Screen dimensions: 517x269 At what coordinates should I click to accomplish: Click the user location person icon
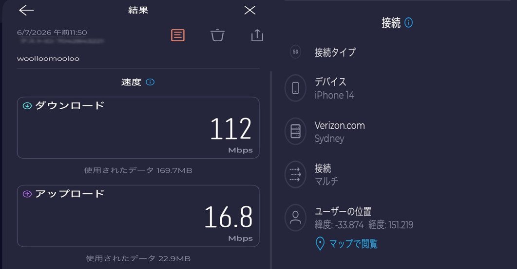(x=295, y=218)
